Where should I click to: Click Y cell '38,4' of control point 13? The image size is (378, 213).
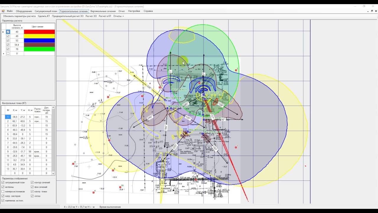pyautogui.click(x=23, y=169)
